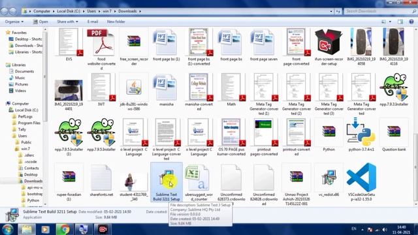Open the volume icon in system tray
Screen dimensions: 418x235
coord(385,229)
